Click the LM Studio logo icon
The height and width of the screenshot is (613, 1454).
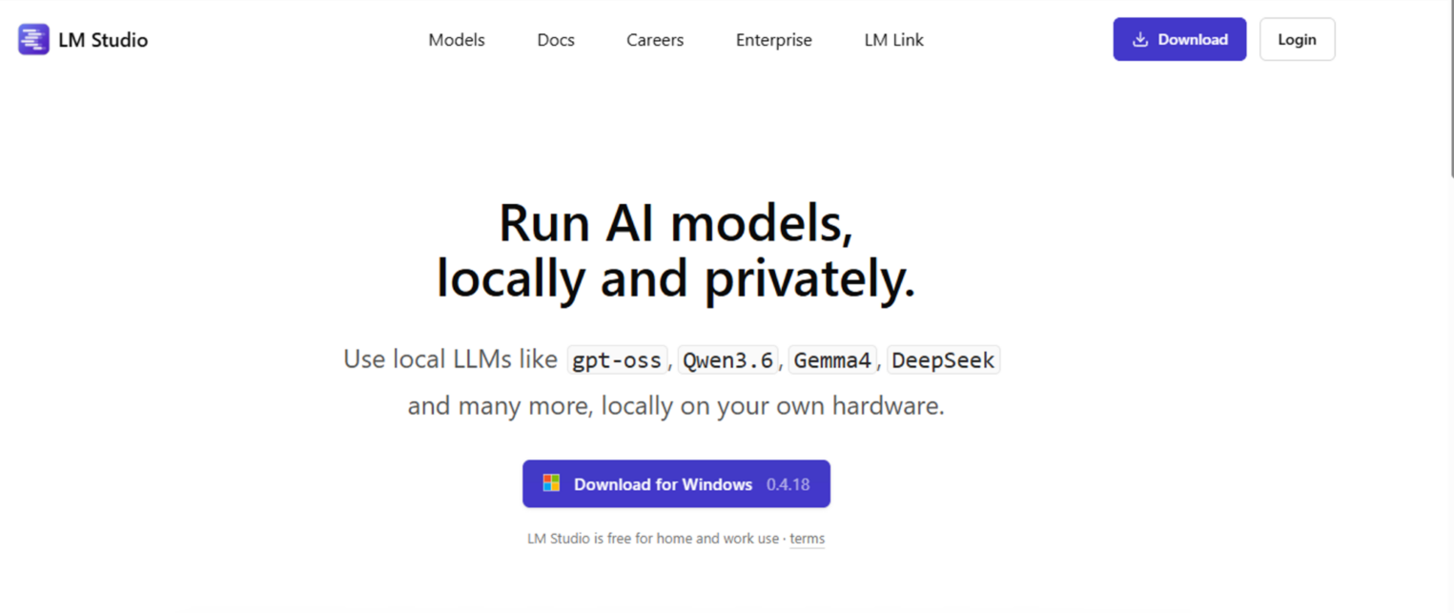click(33, 39)
